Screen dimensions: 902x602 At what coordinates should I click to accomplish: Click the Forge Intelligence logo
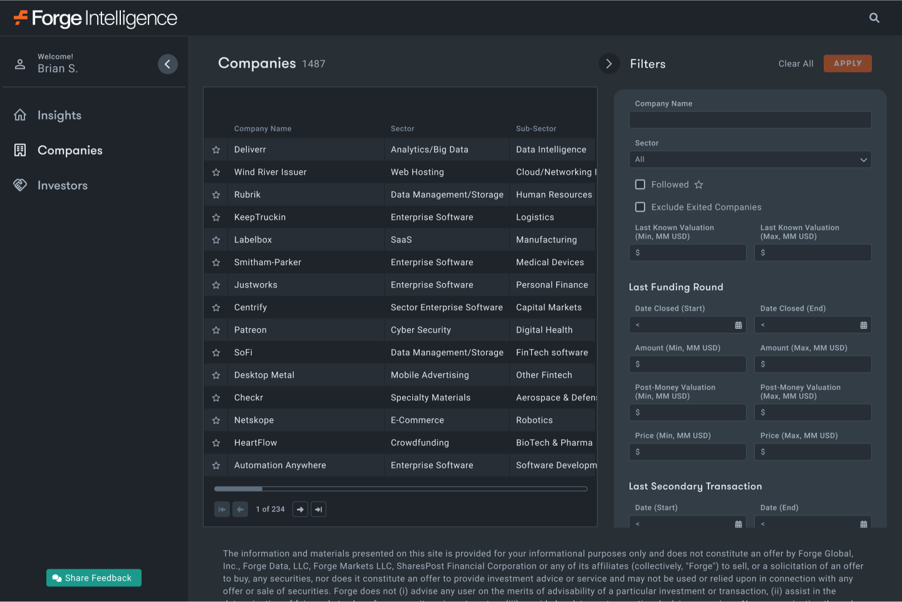click(x=94, y=18)
